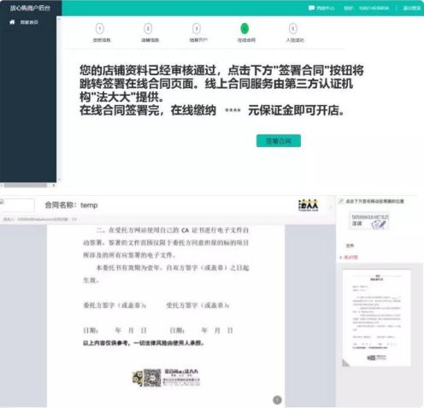
Task: Select step 1 circle in the progress steps
Action: 99,29
